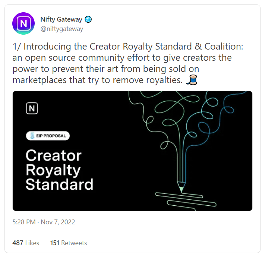Open the 5:28 PM timestamp link

point(24,222)
